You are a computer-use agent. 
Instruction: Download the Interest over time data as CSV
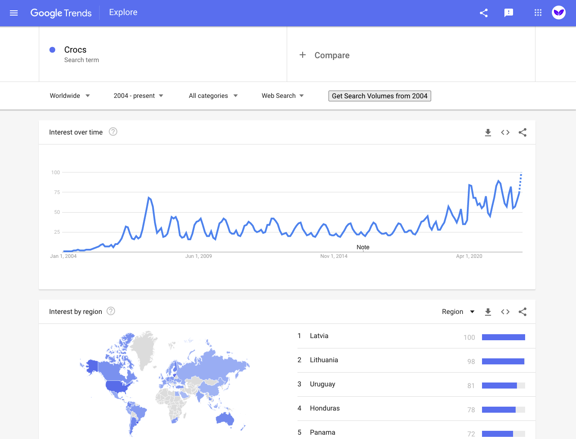coord(488,132)
